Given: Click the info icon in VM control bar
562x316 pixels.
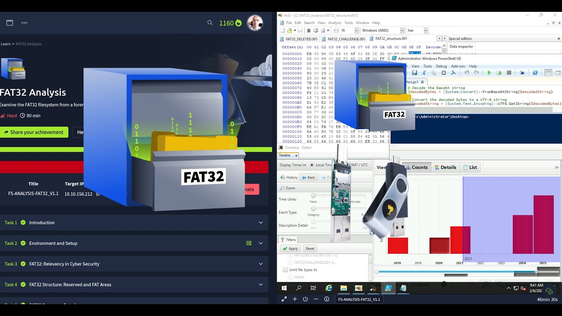Looking at the screenshot, I should [327, 299].
